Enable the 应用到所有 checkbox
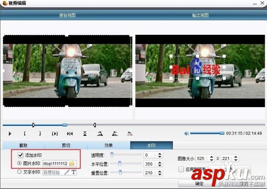 tap(181, 169)
